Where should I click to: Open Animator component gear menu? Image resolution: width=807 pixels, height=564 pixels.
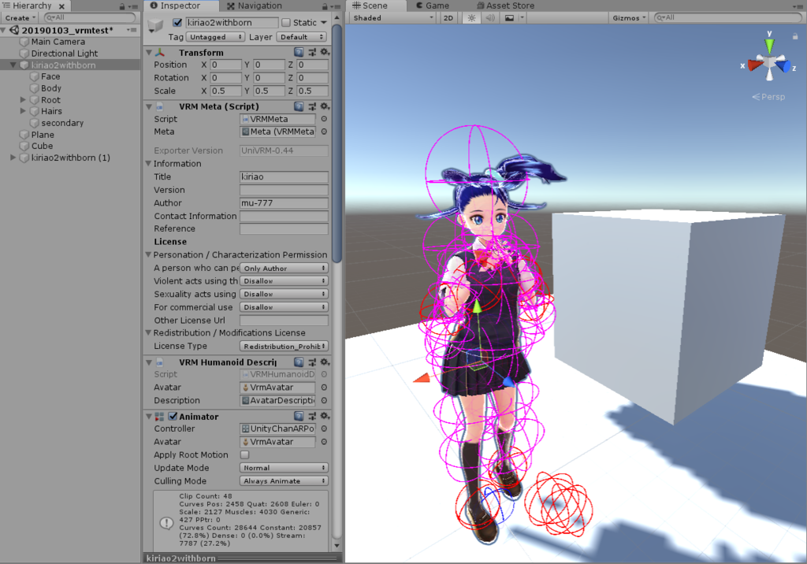coord(325,416)
